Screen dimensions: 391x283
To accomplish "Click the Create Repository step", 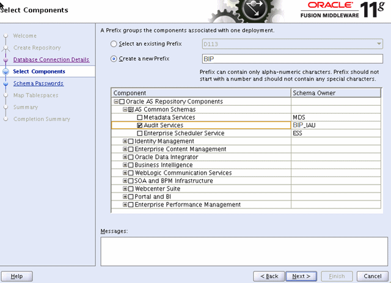I will pyautogui.click(x=37, y=48).
